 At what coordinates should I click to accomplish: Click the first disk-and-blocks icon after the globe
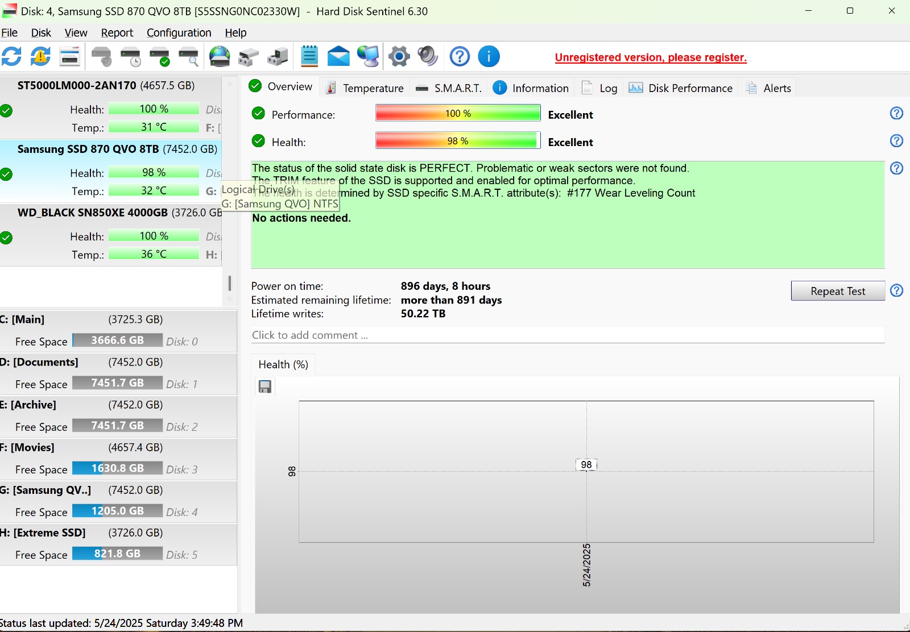[249, 56]
